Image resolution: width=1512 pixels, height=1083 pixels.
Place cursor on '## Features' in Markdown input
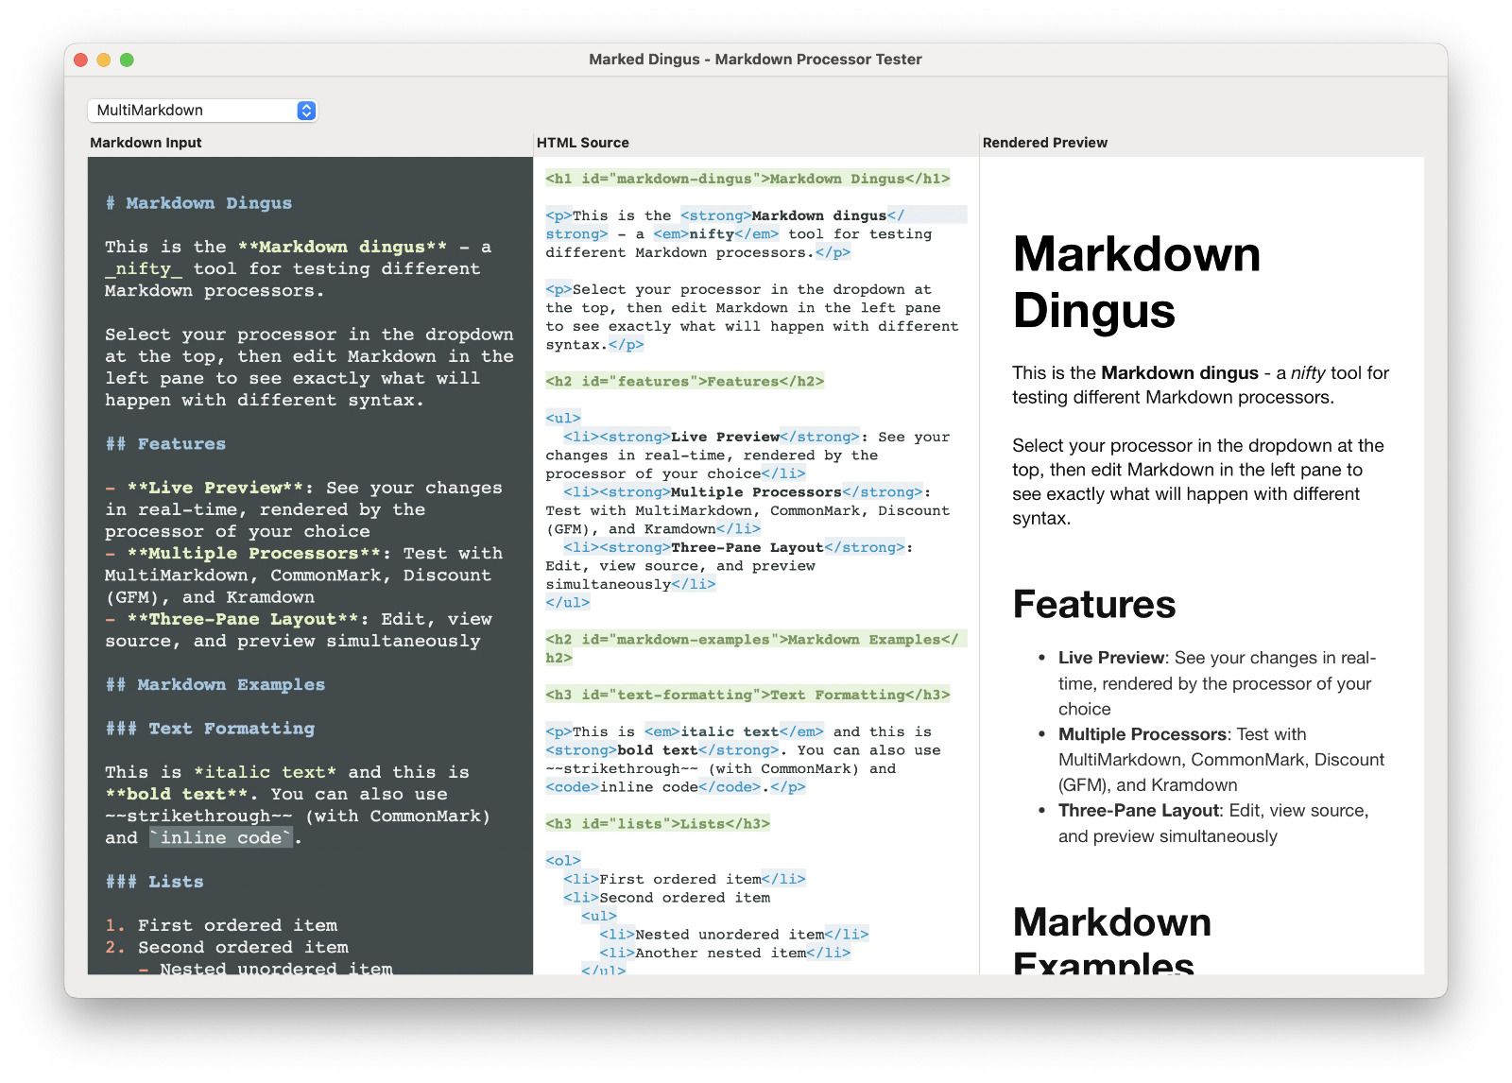166,444
